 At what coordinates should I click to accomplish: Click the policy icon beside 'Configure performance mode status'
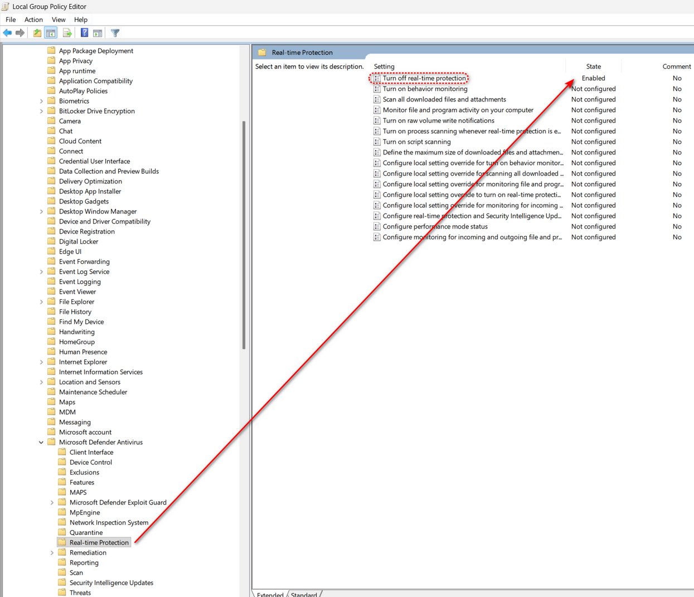click(x=377, y=226)
